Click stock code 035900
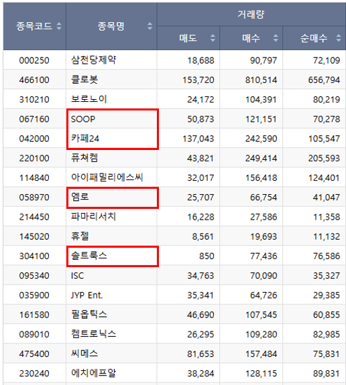The width and height of the screenshot is (346, 385). pyautogui.click(x=34, y=295)
